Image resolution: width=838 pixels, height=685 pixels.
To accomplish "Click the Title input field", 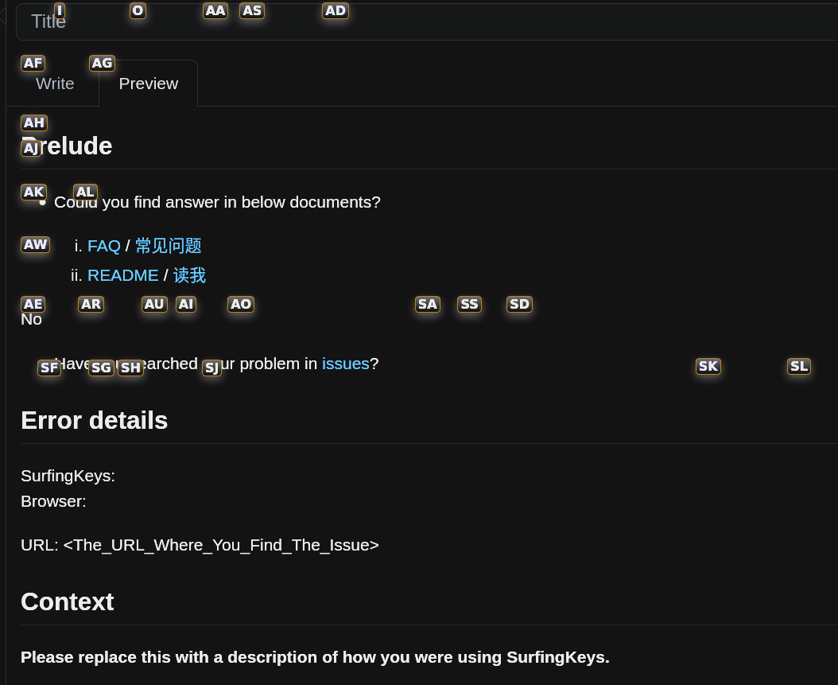I will click(318, 21).
